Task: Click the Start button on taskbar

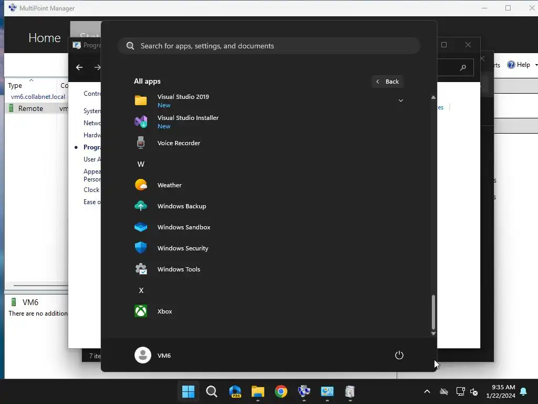Action: pyautogui.click(x=189, y=391)
